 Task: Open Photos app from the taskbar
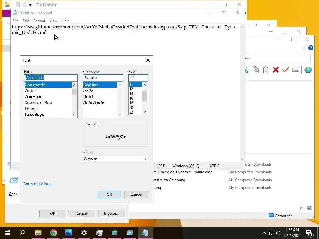pyautogui.click(x=69, y=232)
